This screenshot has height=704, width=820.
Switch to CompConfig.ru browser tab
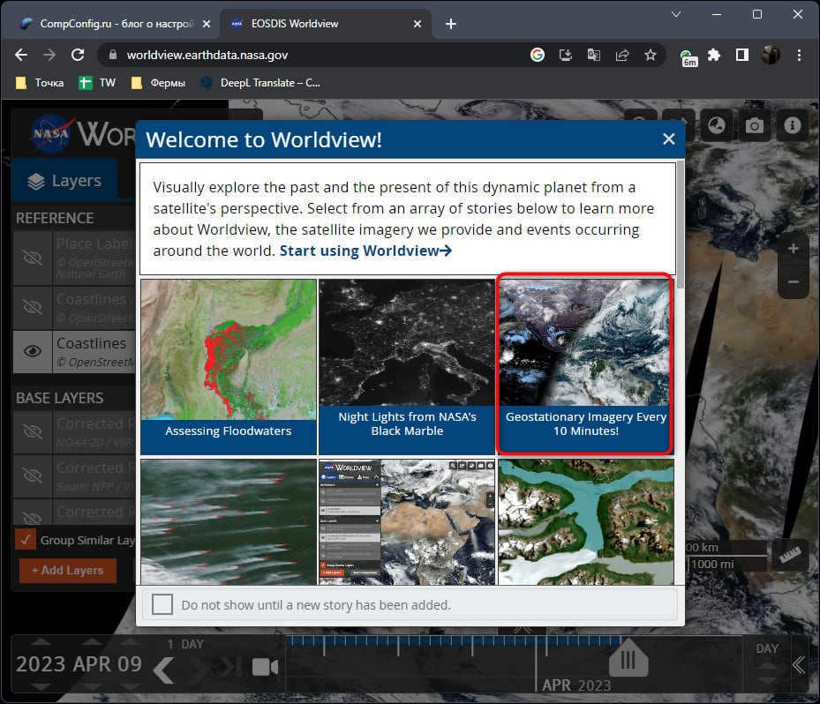pos(115,24)
